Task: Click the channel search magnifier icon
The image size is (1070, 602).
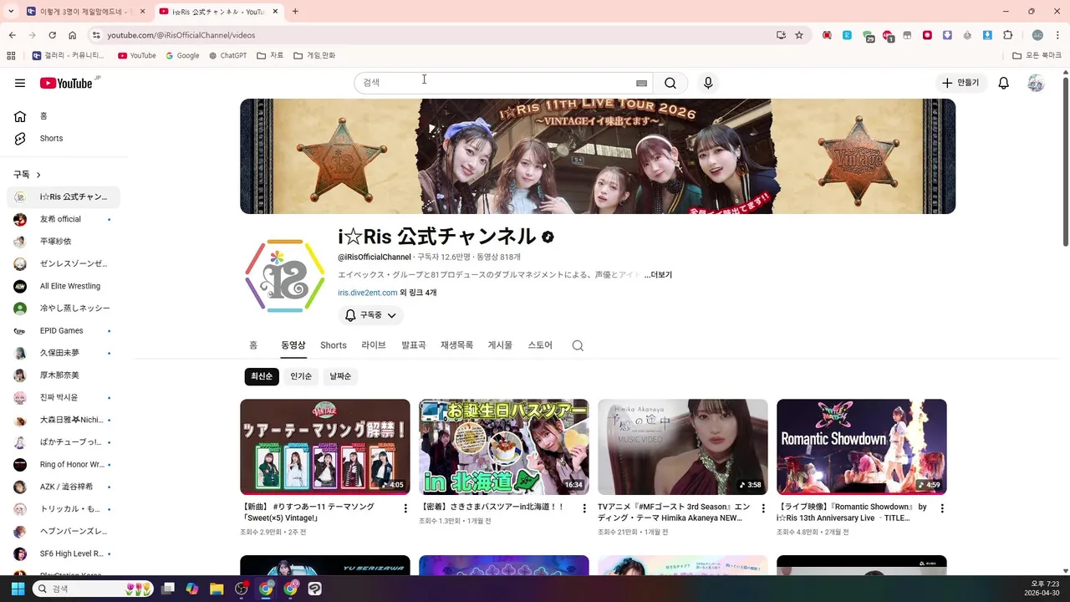Action: (x=578, y=345)
